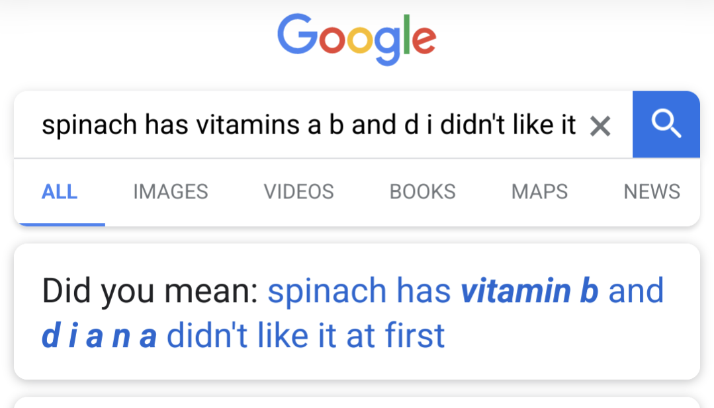Switch to the MAPS tab

click(539, 192)
